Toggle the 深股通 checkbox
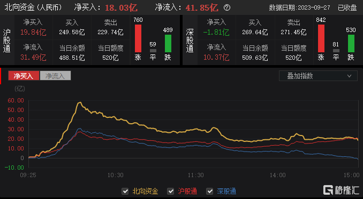Image resolution: width=363 pixels, height=199 pixels. pyautogui.click(x=209, y=191)
